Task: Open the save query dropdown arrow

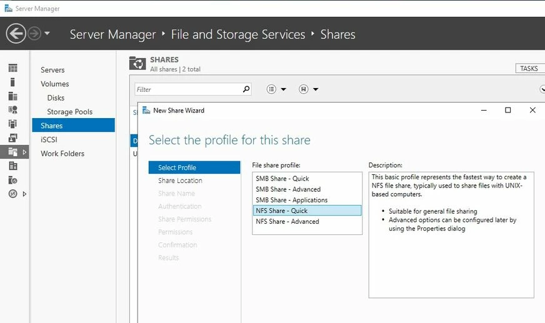Action: point(315,89)
